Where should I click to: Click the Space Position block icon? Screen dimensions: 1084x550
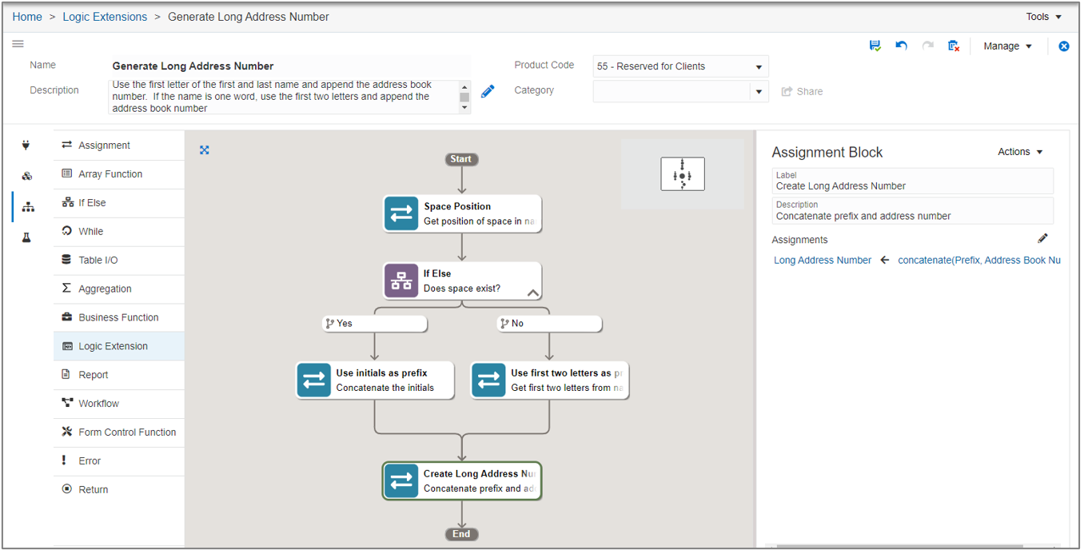[x=401, y=214]
